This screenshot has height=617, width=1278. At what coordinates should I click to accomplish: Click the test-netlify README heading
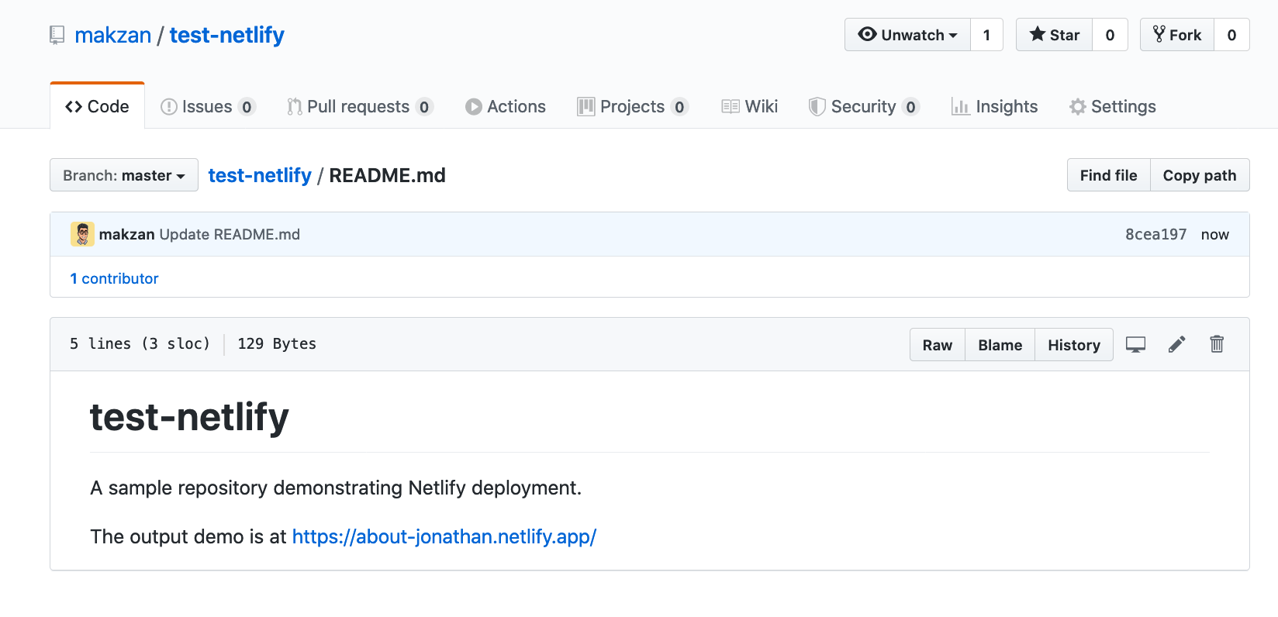[x=189, y=417]
